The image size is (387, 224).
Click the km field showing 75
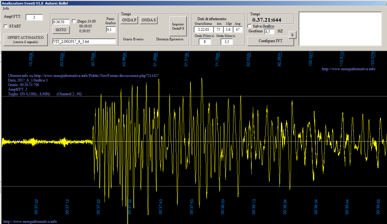[x=218, y=30]
